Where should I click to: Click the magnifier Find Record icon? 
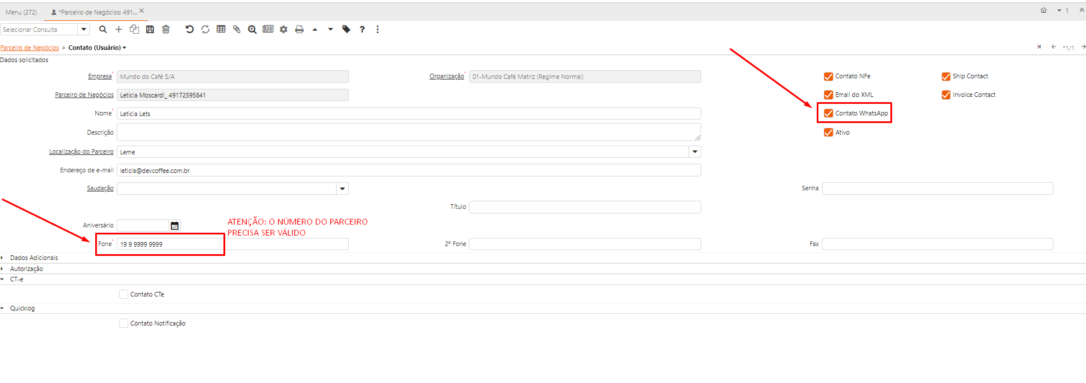(x=103, y=30)
